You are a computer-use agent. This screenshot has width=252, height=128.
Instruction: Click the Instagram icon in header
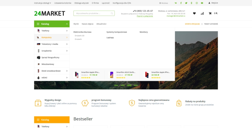[x=197, y=3]
